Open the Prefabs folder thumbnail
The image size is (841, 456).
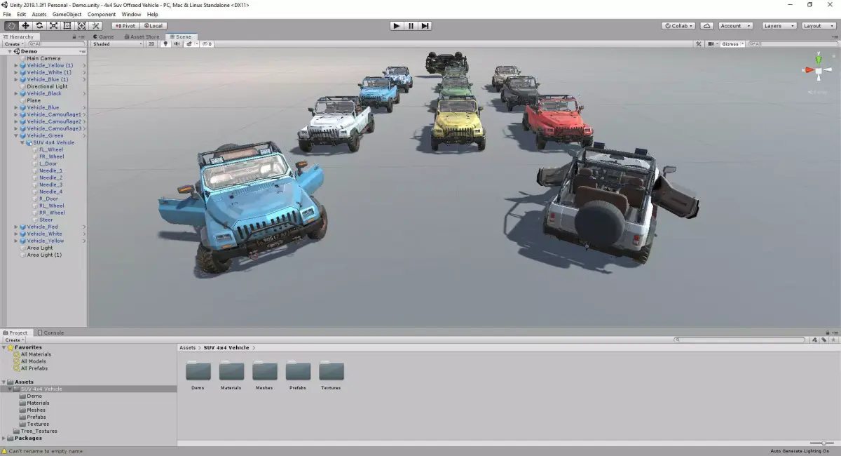tap(298, 371)
